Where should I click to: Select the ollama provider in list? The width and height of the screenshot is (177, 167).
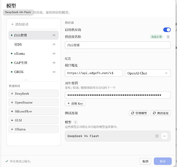tap(34, 53)
